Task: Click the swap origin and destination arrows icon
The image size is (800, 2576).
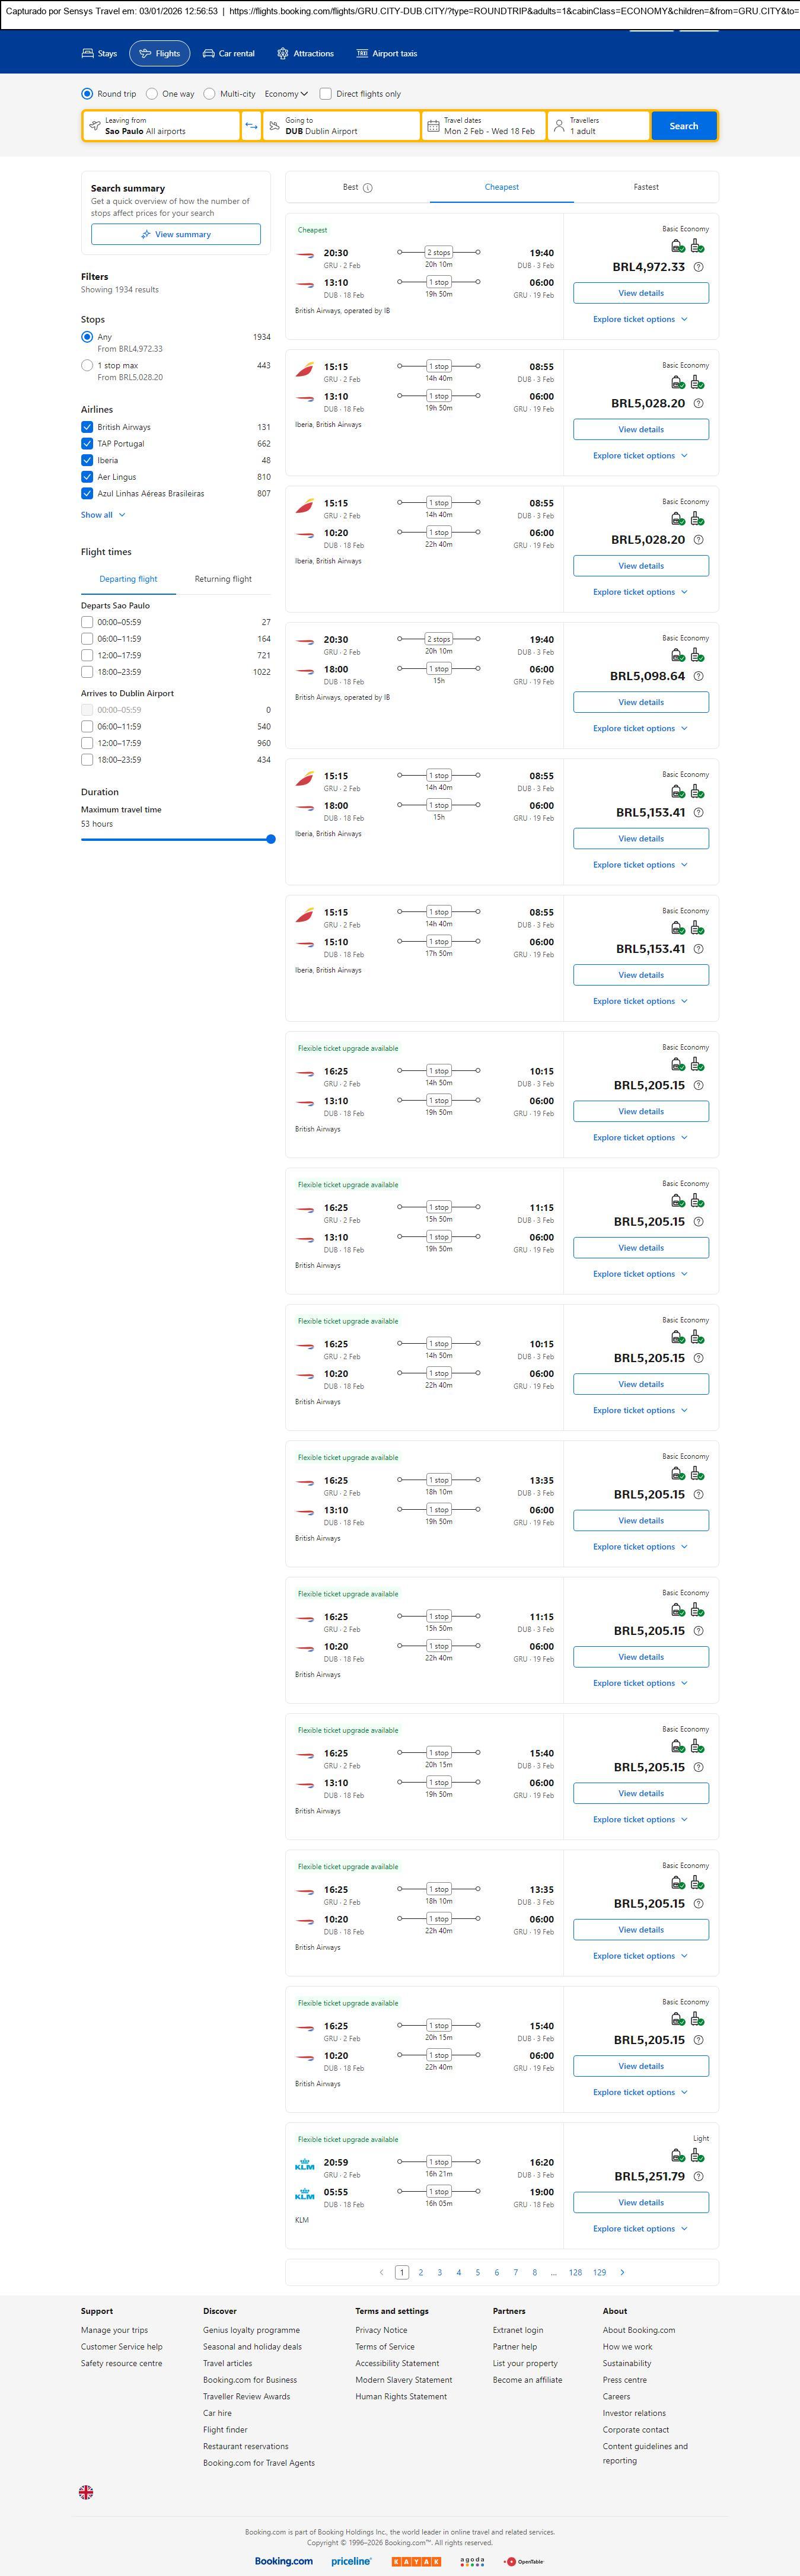Action: (x=251, y=126)
